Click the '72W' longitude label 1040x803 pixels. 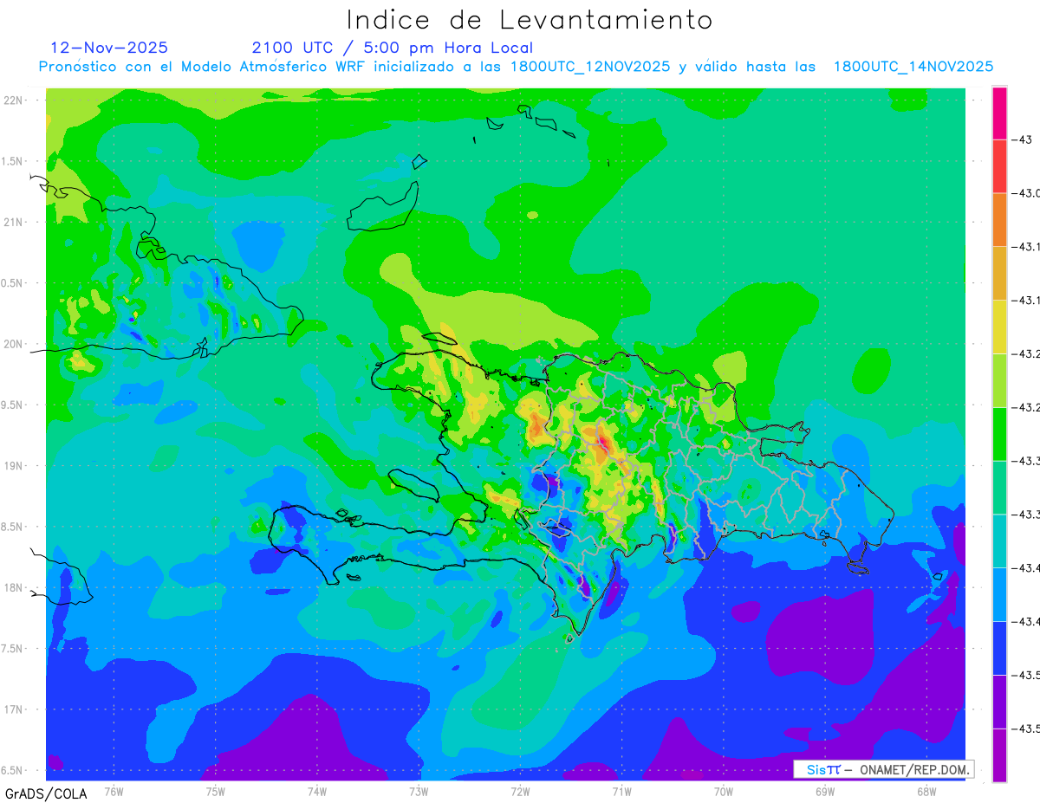tap(520, 790)
